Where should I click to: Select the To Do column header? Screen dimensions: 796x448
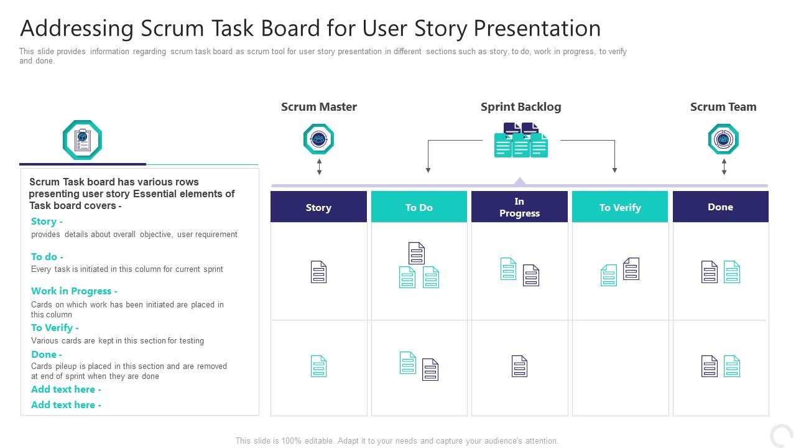(419, 207)
